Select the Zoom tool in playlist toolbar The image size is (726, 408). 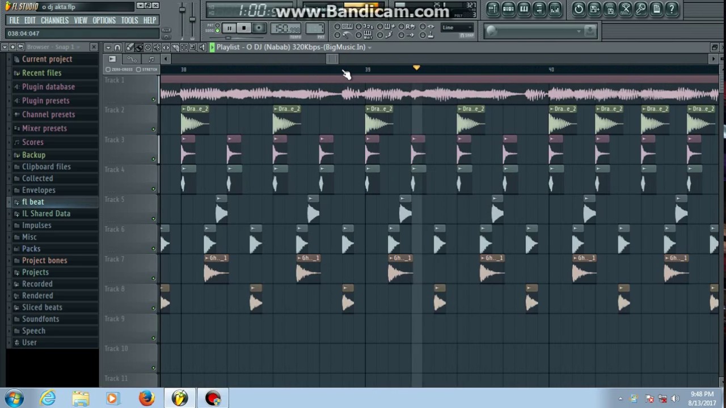coord(193,47)
